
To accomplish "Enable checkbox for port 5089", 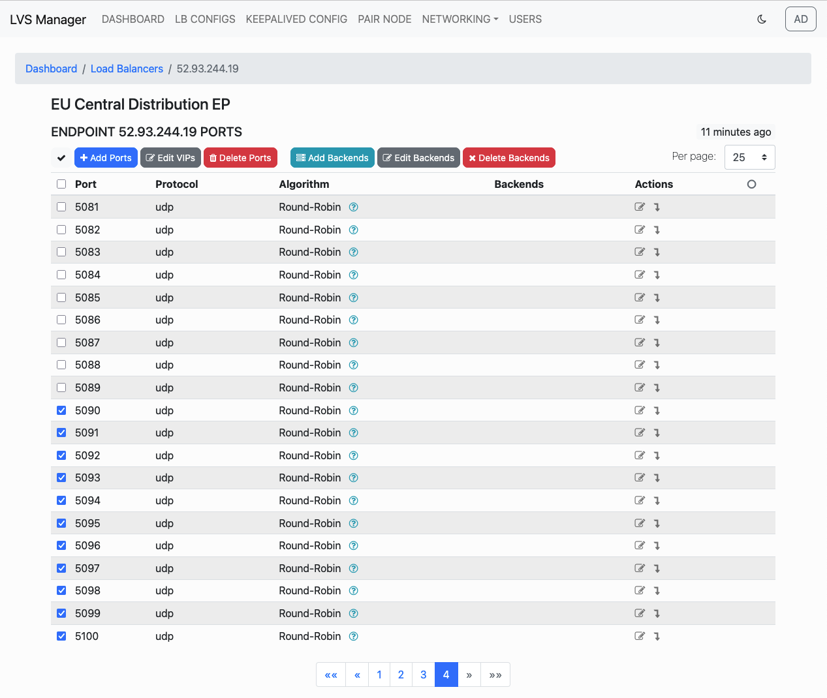I will (61, 387).
